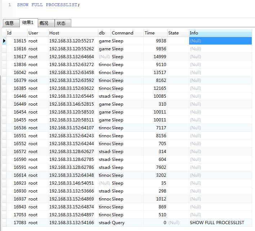Click Time cell 705
The height and width of the screenshot is (231, 255).
[155, 144]
